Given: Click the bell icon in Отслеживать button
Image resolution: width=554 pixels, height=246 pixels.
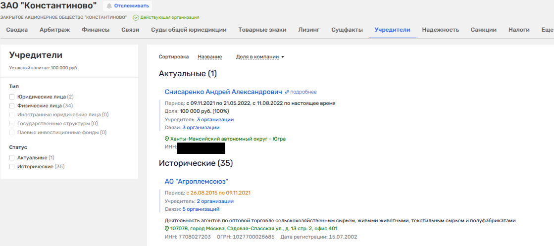Looking at the screenshot, I should pos(109,6).
